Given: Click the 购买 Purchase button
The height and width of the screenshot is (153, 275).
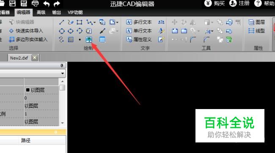Looking at the screenshot, I should [x=214, y=3].
